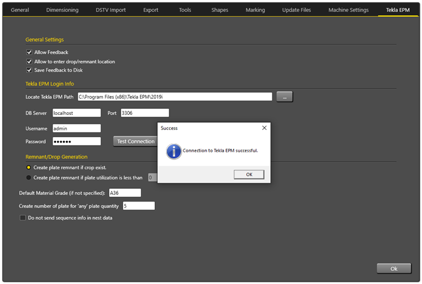Click the Success dialog title
Screen dimensions: 422x284
pyautogui.click(x=169, y=128)
